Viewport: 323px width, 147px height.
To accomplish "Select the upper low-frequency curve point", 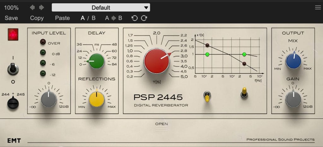I will pyautogui.click(x=208, y=45).
